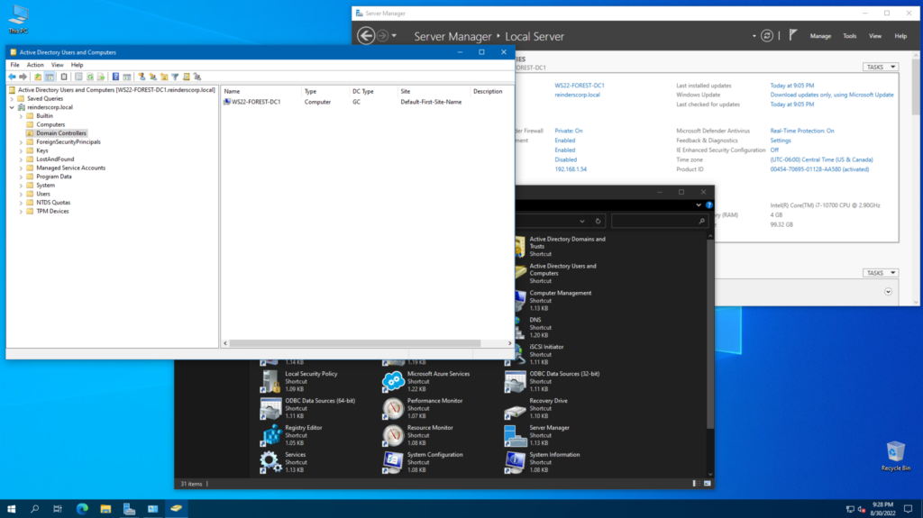
Task: Toggle Show/Hide Console Tree toolbar icon
Action: (50, 77)
